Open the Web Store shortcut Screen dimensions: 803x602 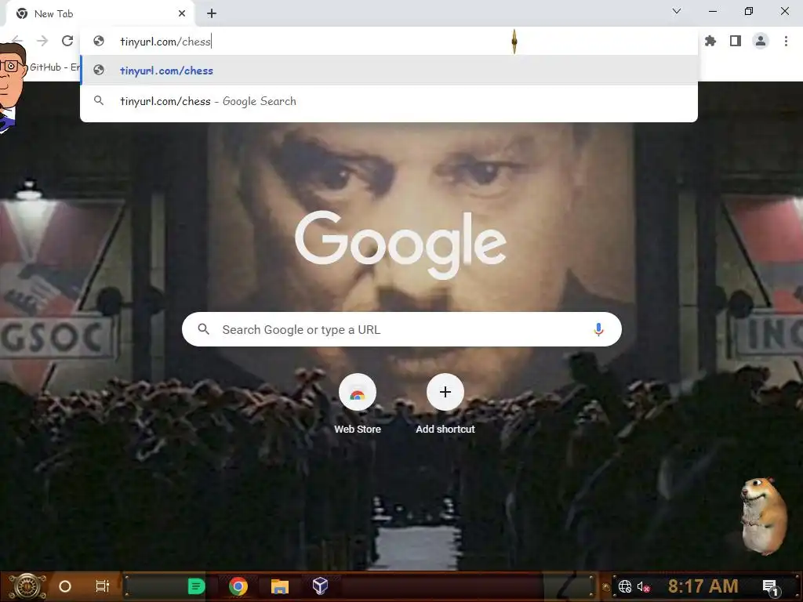point(358,404)
